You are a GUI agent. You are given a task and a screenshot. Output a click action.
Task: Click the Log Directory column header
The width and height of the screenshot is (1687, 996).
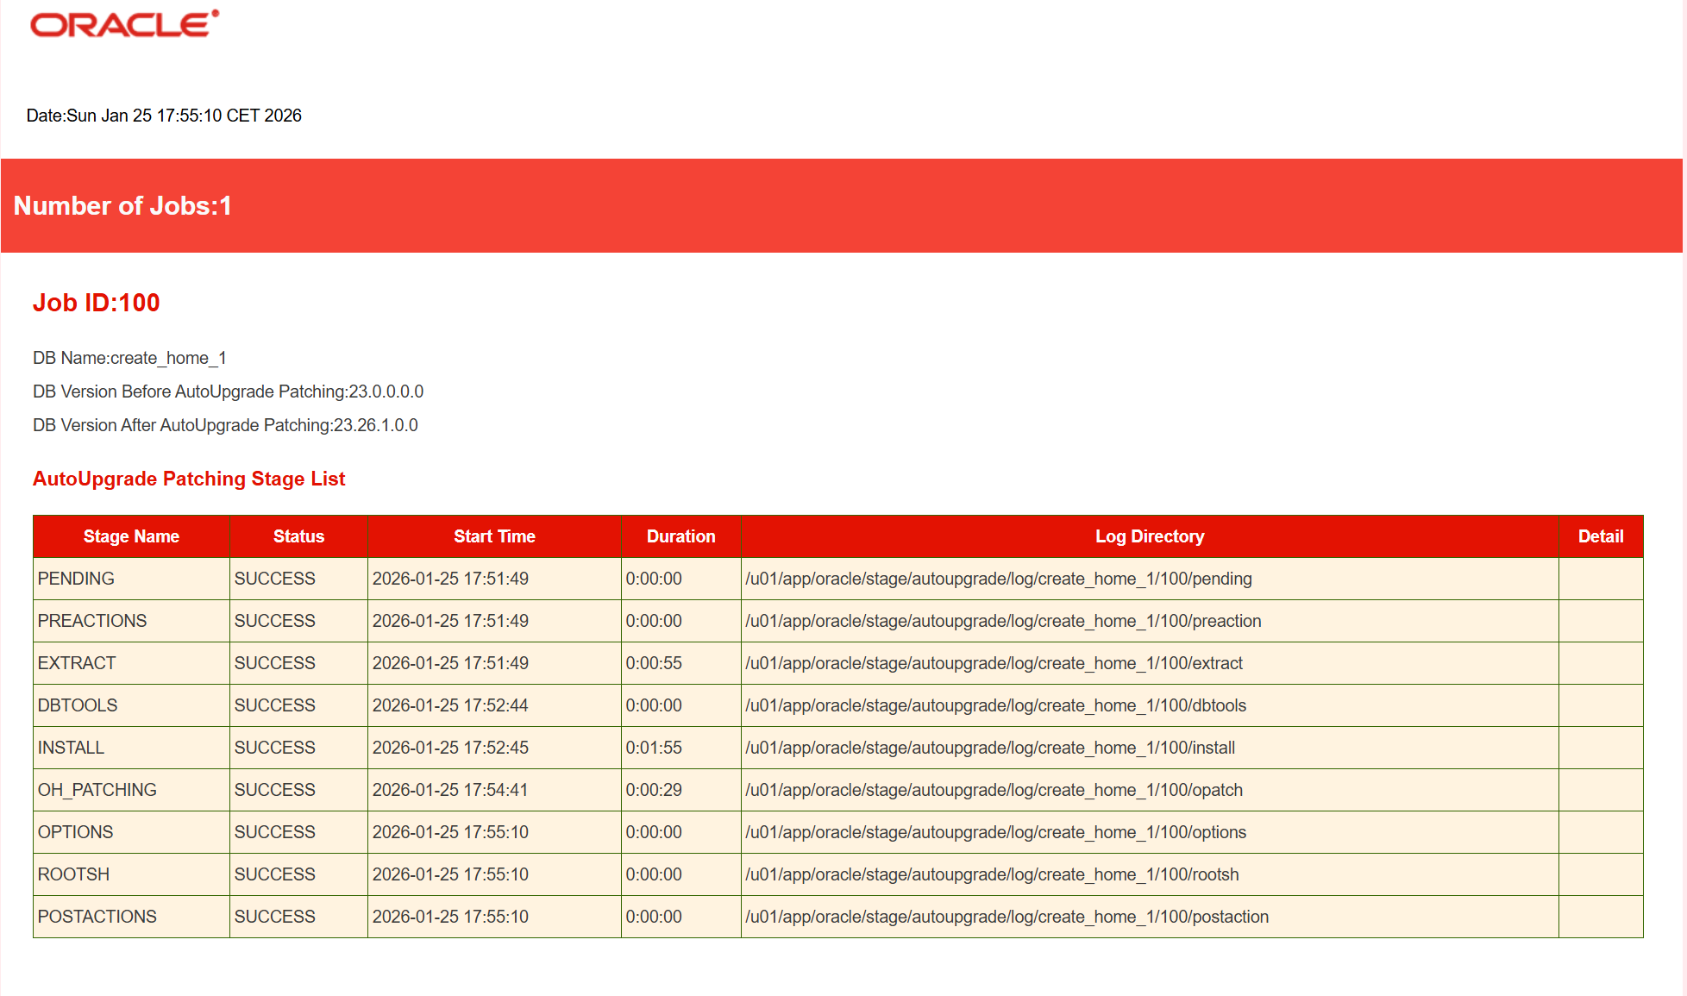click(x=1149, y=536)
